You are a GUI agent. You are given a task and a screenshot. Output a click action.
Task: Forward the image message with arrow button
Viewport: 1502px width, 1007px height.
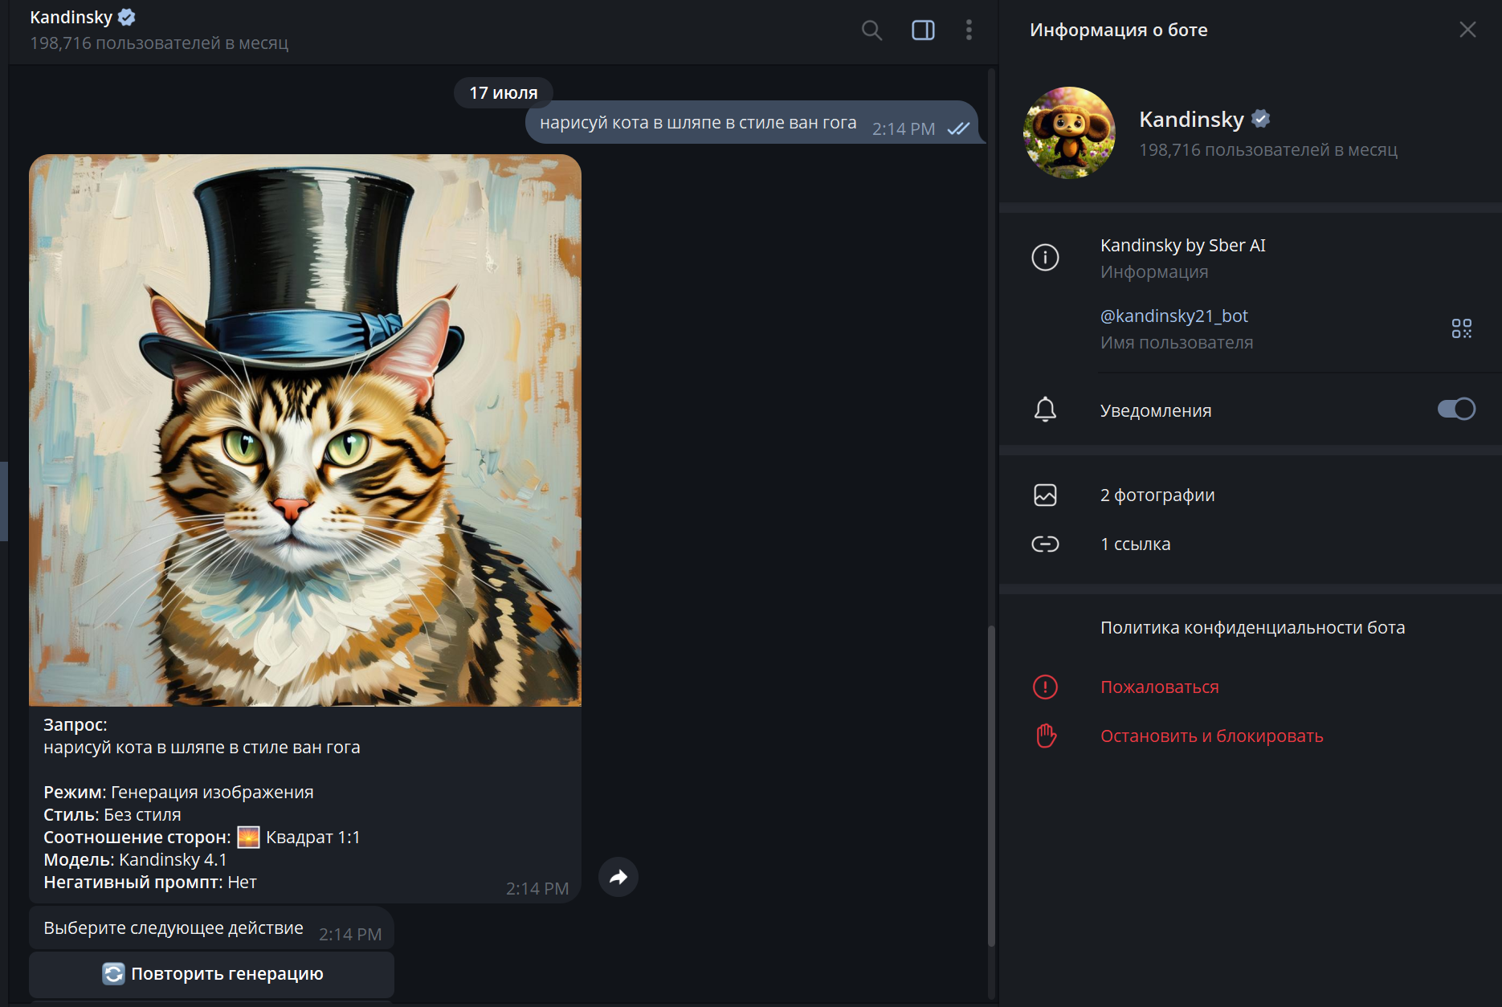pyautogui.click(x=618, y=877)
